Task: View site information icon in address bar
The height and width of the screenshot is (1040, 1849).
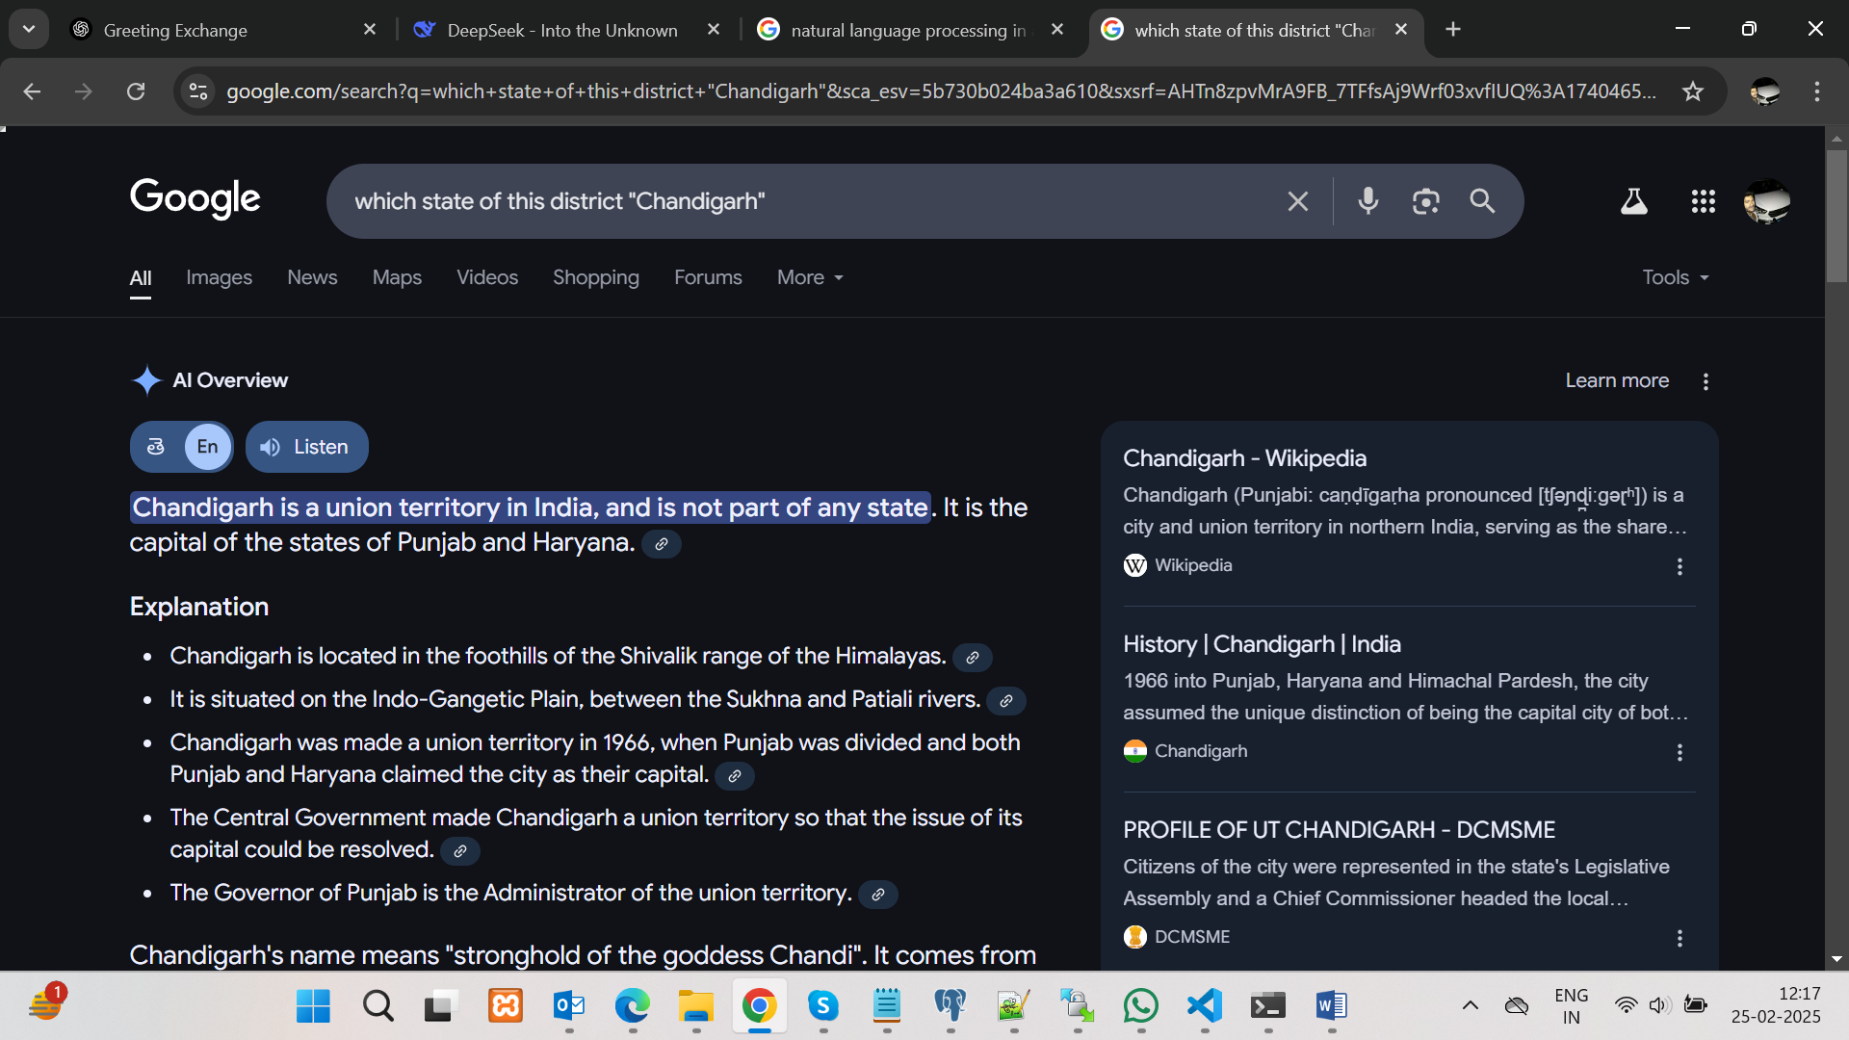Action: 198,91
